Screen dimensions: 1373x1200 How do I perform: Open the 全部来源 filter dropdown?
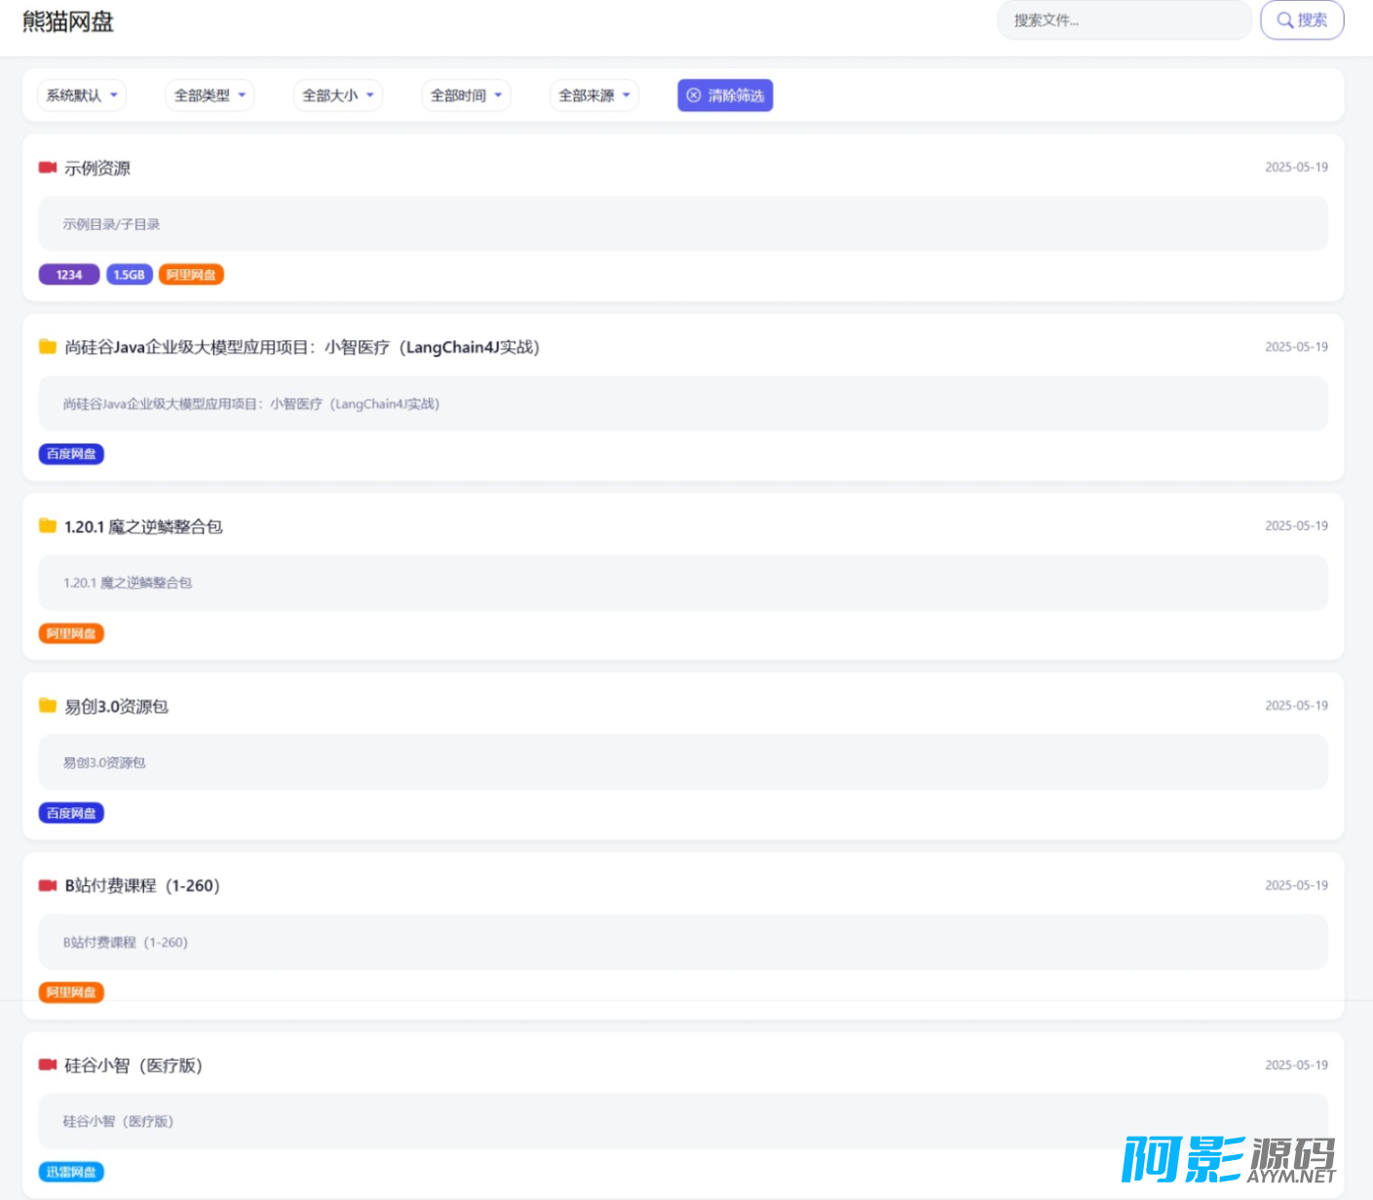point(594,96)
